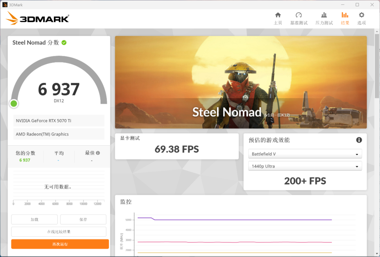Click the 无可用数据 no data message
Screen dimensions: 380x257
(58, 187)
